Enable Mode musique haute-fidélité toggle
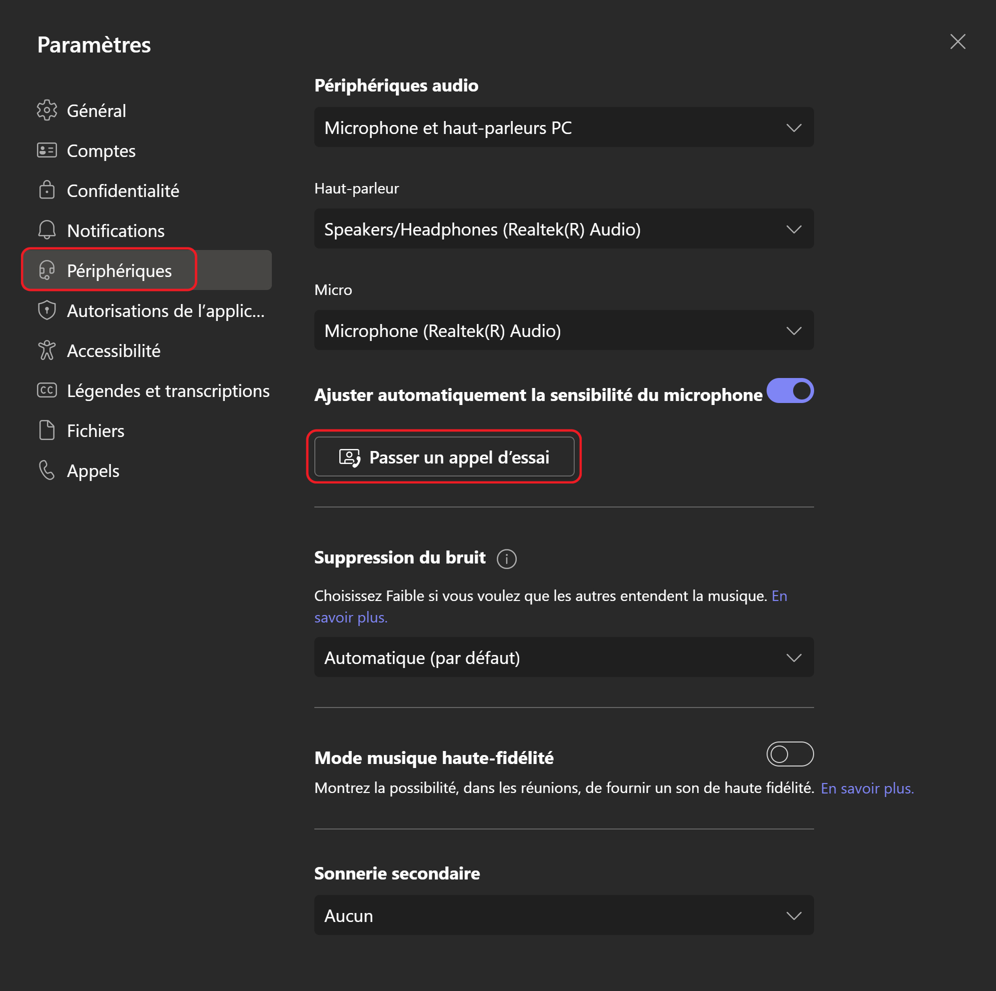The image size is (996, 991). click(x=789, y=754)
